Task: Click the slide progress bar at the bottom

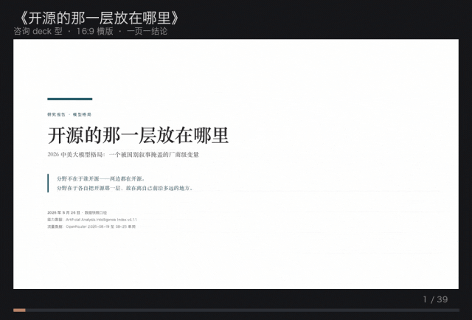Action: [236, 310]
